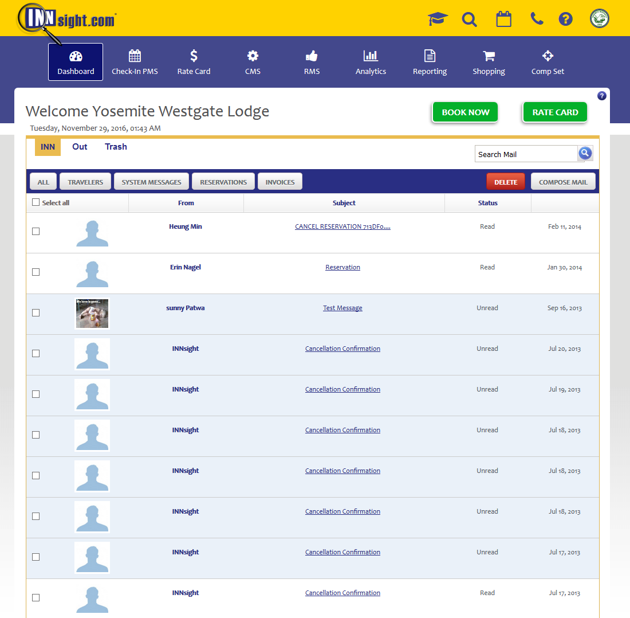Viewport: 630px width, 618px height.
Task: Go to Shopping cart section
Action: coord(489,62)
